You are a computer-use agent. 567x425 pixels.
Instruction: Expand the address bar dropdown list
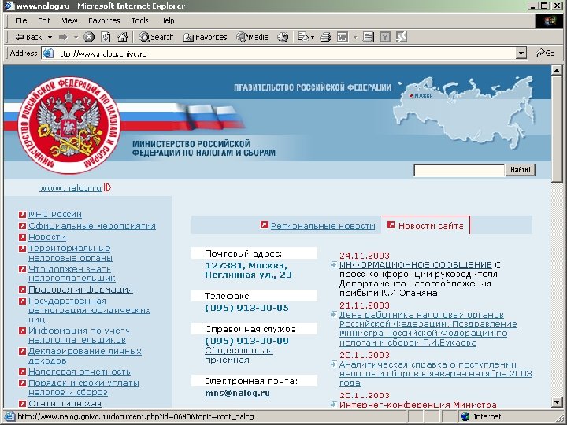click(x=521, y=54)
